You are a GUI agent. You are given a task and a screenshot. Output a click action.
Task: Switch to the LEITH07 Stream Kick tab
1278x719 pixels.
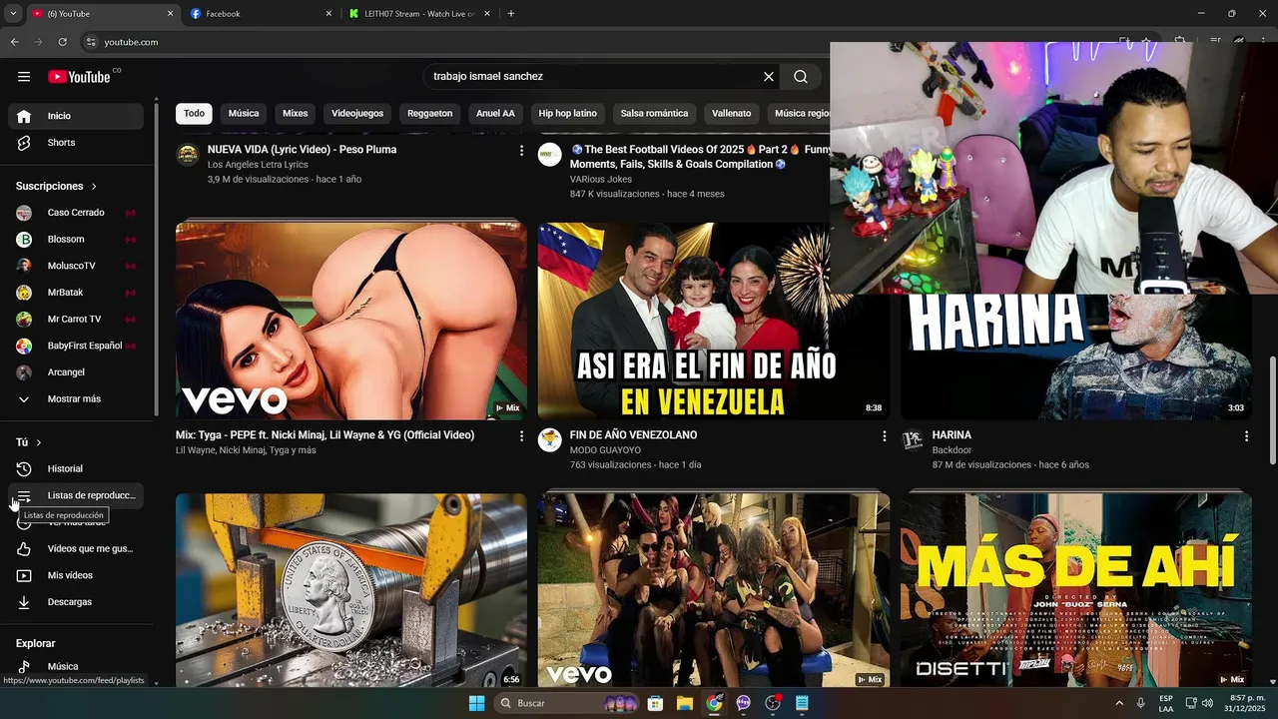(x=417, y=14)
